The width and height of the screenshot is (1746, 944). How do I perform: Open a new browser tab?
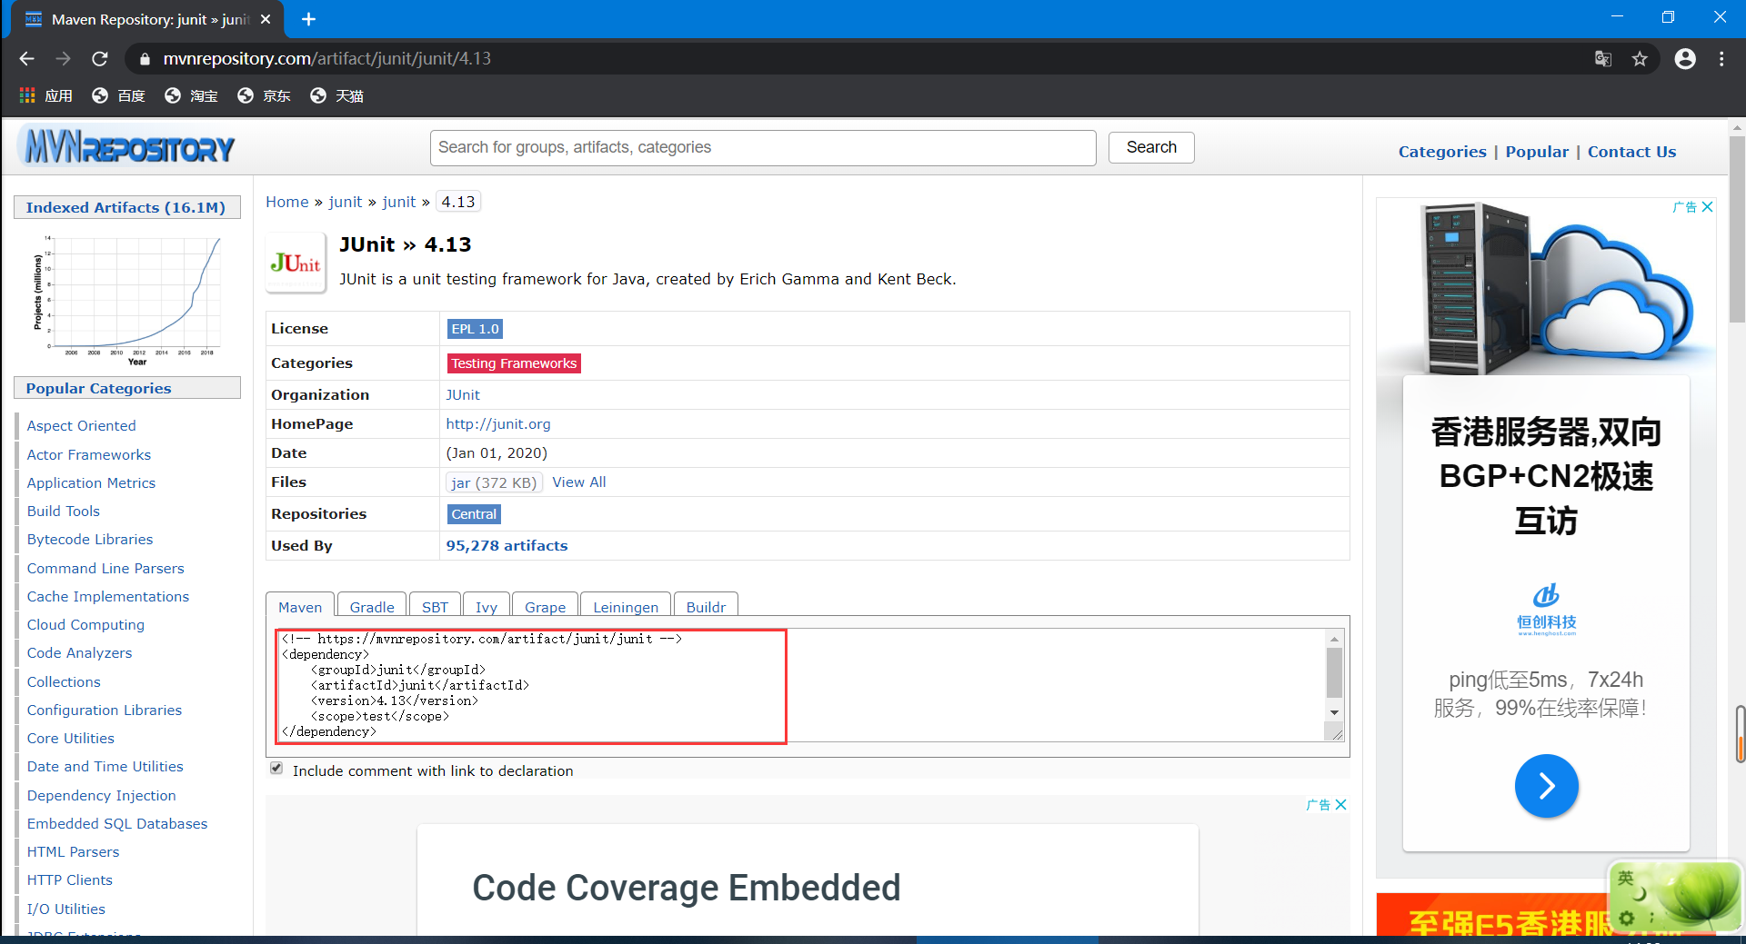[308, 19]
